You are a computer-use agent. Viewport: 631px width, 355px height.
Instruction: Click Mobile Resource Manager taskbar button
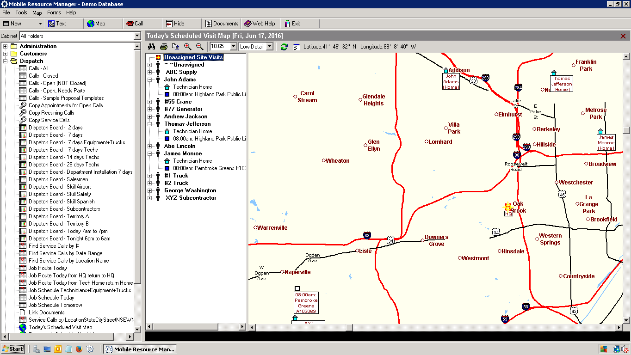(x=140, y=349)
